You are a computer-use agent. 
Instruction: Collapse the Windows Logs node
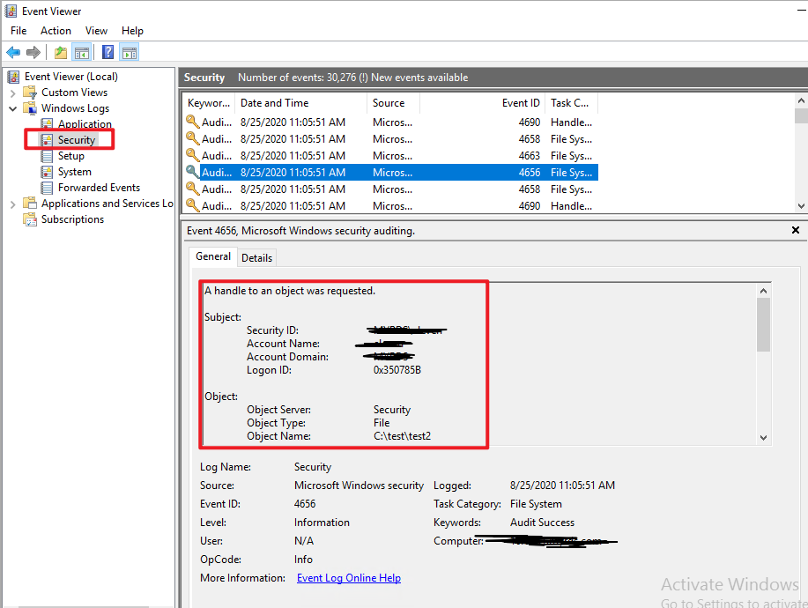13,108
